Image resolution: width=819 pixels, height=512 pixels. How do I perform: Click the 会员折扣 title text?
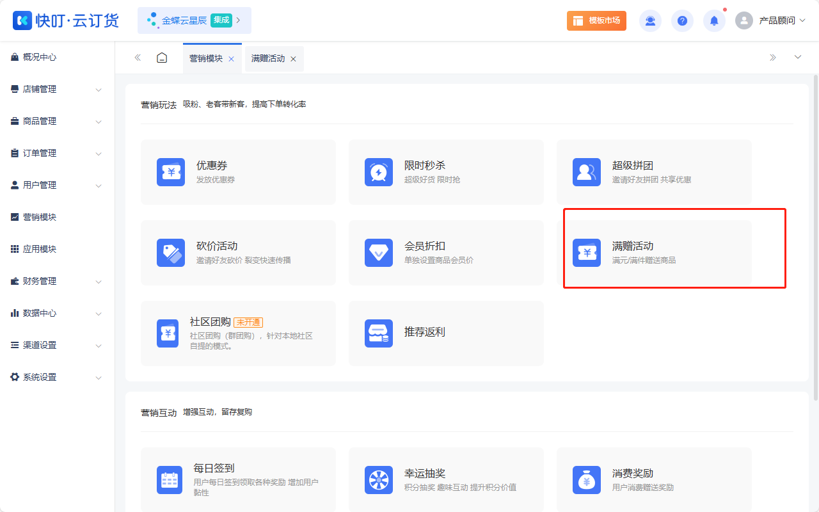(x=425, y=246)
